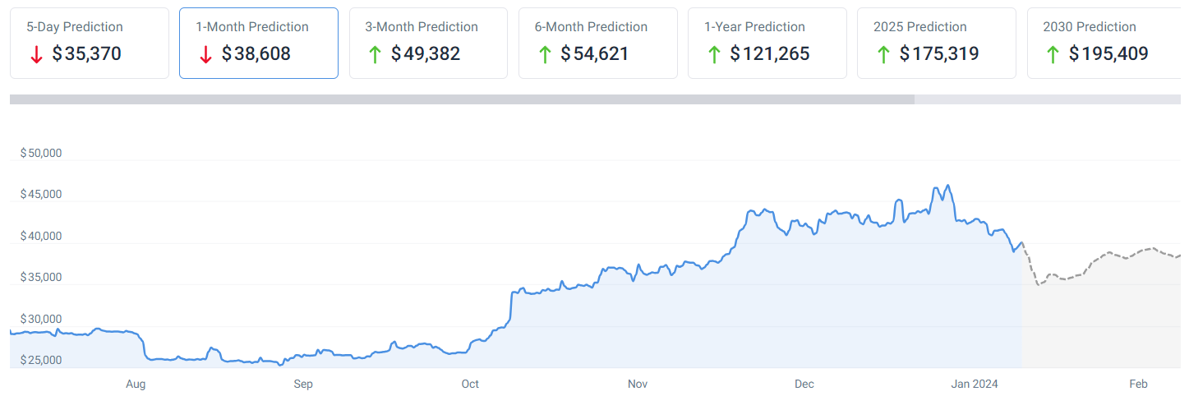Viewport: 1189px width, 396px height.
Task: Click the red down arrow beside $38,608
Action: coord(205,55)
